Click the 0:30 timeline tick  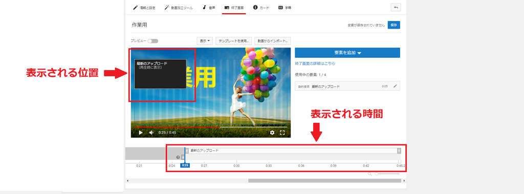coord(236,165)
